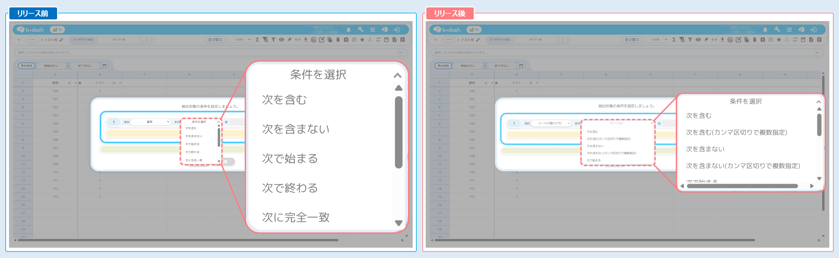This screenshot has width=839, height=258.
Task: Click the apps grid icon in リリース前 header
Action: pos(373,30)
